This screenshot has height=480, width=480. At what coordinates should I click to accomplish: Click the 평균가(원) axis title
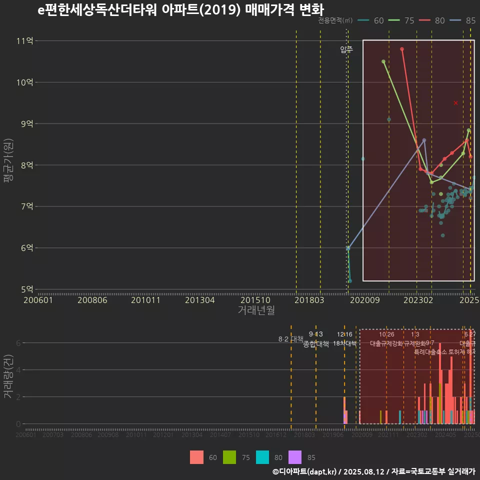click(8, 160)
